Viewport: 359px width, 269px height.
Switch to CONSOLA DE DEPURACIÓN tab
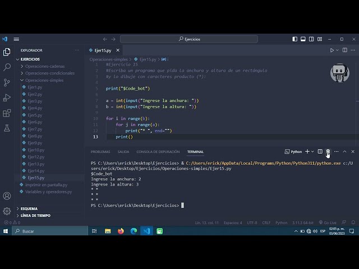[x=158, y=152]
